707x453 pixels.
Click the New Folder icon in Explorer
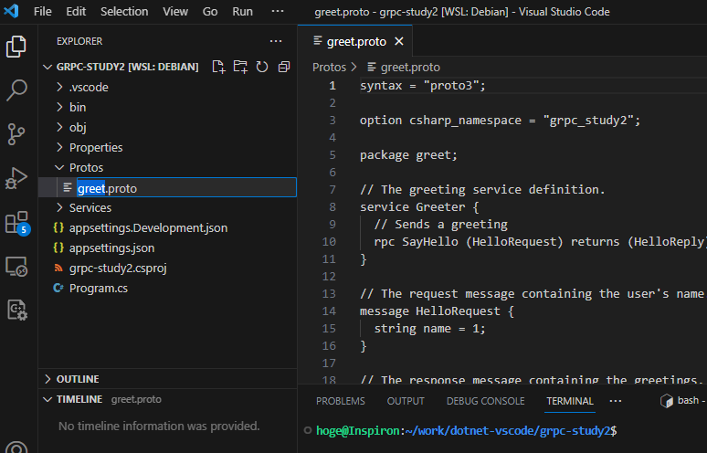tap(240, 67)
